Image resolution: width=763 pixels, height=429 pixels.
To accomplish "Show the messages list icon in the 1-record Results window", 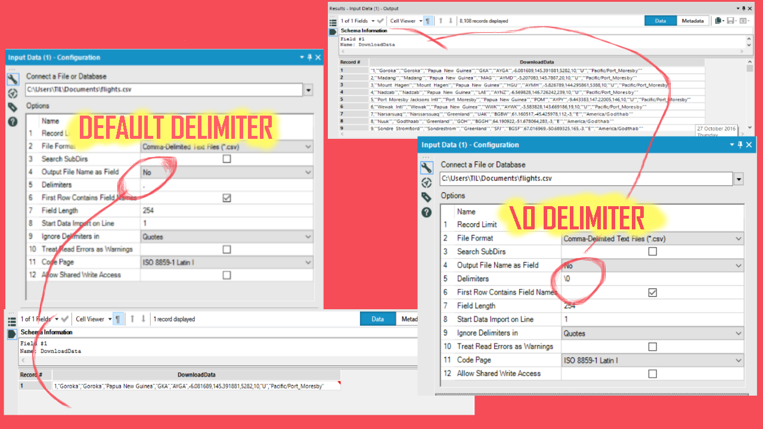I will click(12, 321).
